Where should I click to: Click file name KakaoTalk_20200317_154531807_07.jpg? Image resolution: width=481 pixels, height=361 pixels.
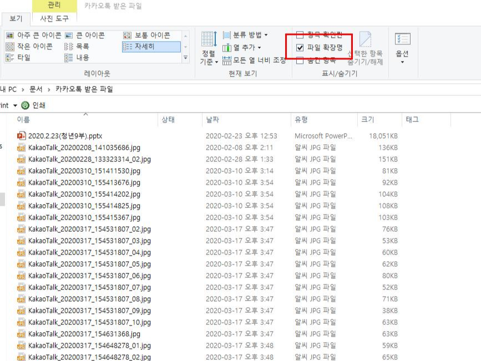click(x=89, y=287)
